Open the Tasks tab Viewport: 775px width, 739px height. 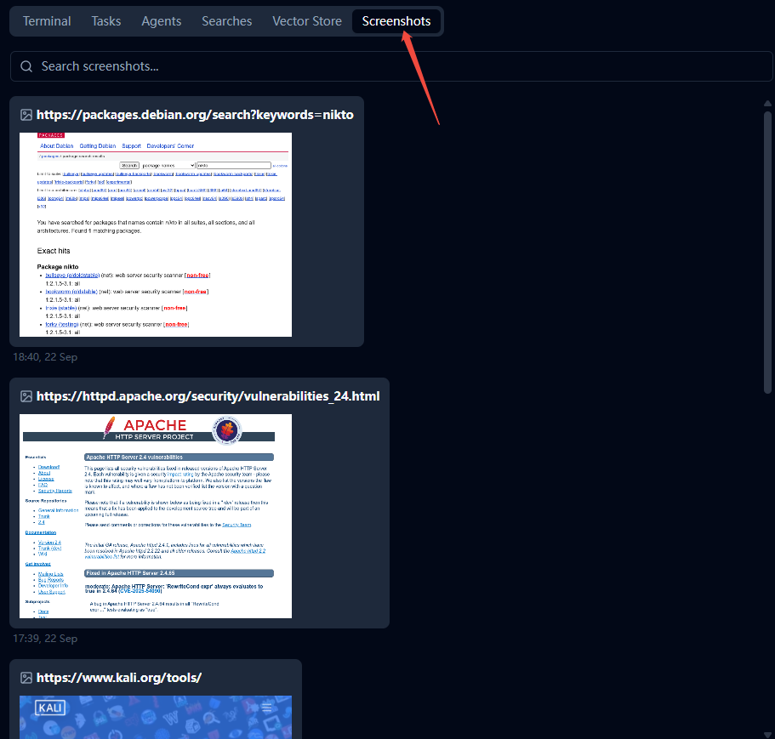coord(106,21)
